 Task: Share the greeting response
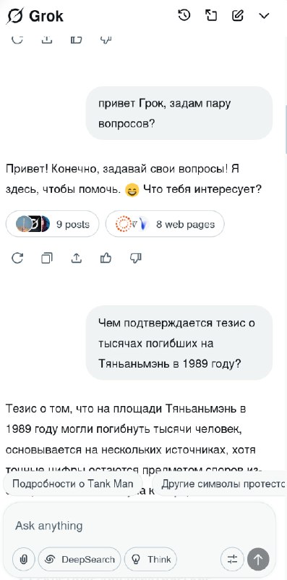coord(77,258)
